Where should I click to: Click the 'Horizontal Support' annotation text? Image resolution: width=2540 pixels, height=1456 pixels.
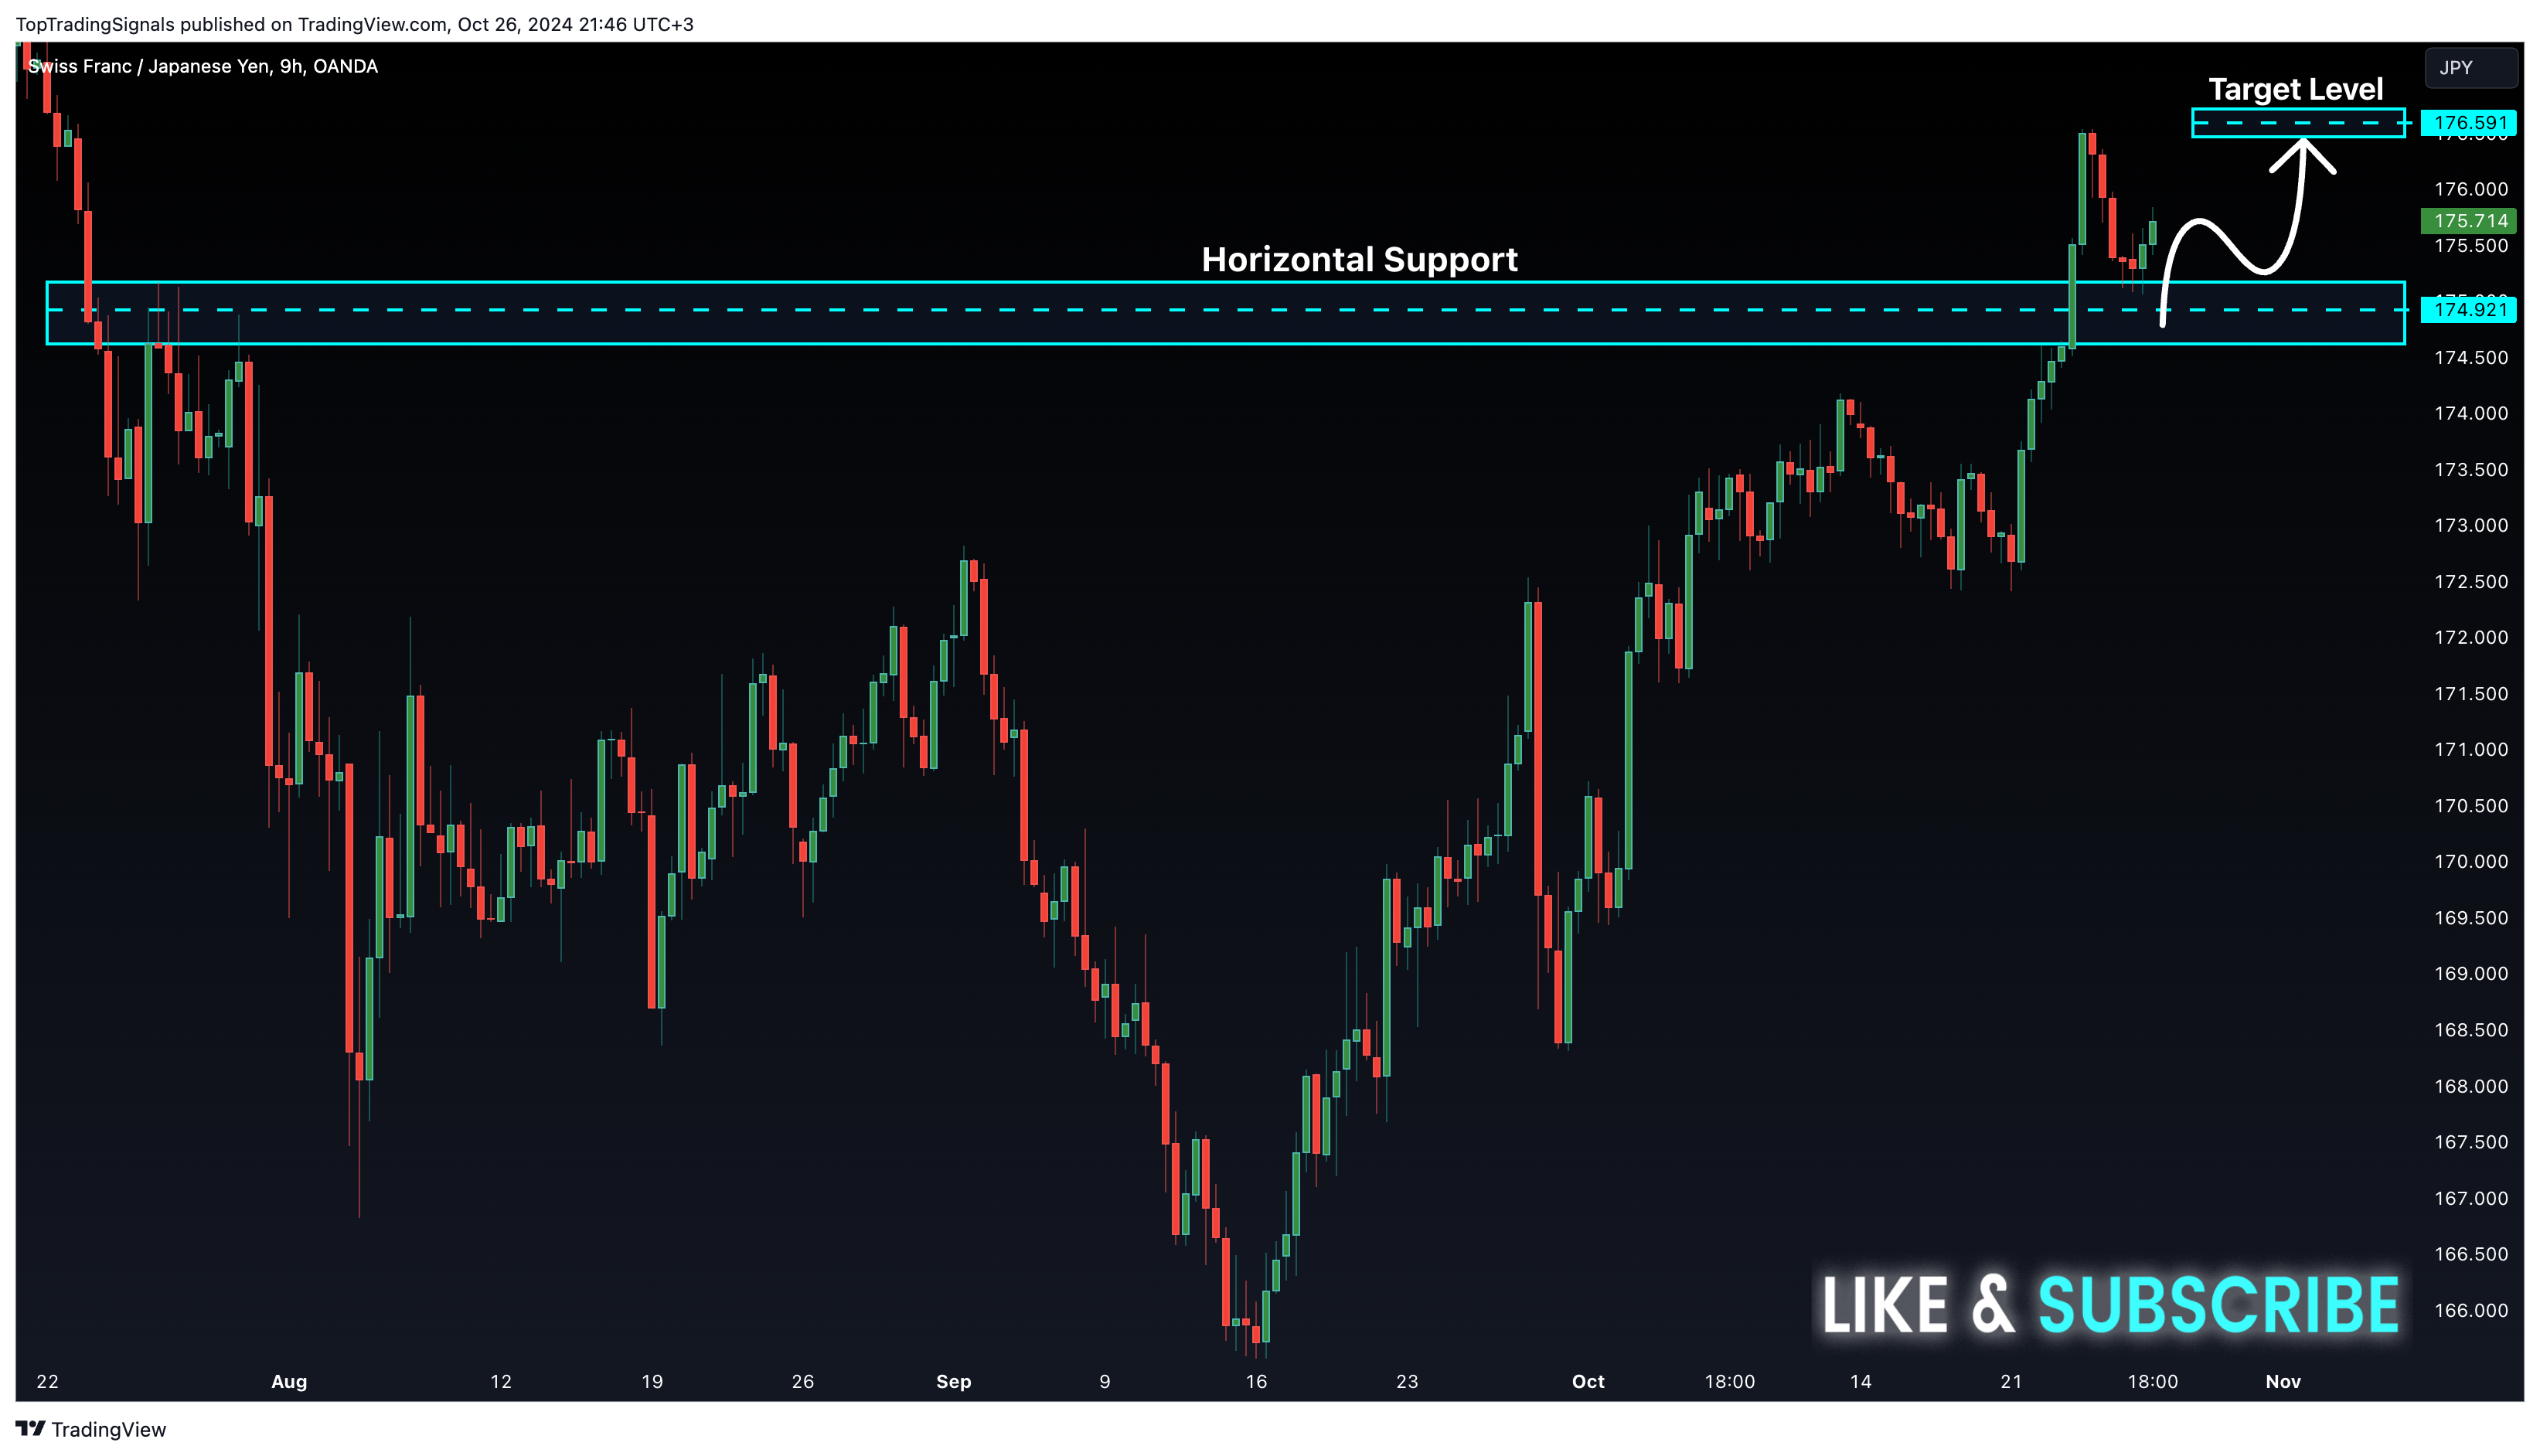[1359, 260]
